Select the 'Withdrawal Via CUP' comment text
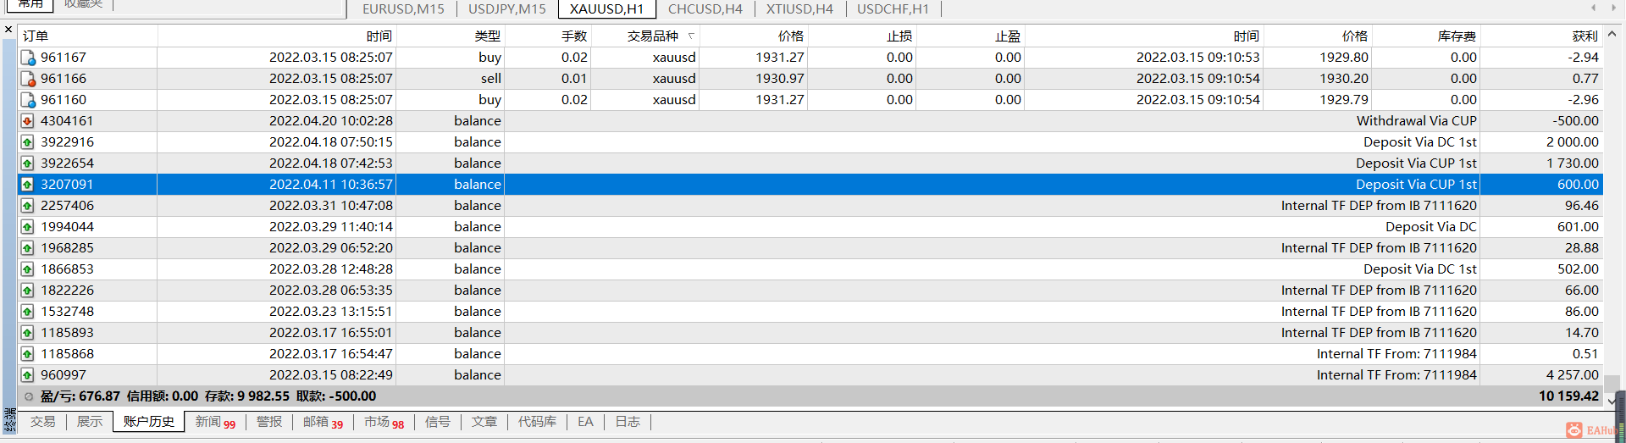The image size is (1626, 443). [x=1416, y=121]
